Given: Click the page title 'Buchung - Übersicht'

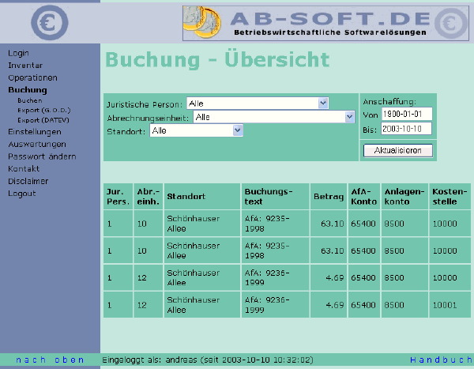Looking at the screenshot, I should (x=217, y=59).
